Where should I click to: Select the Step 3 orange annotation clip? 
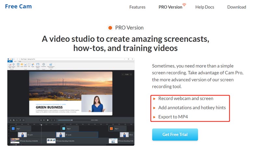click(x=117, y=129)
